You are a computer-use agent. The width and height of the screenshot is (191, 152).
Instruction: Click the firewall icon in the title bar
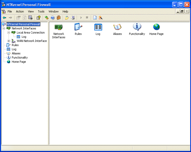click(x=4, y=5)
